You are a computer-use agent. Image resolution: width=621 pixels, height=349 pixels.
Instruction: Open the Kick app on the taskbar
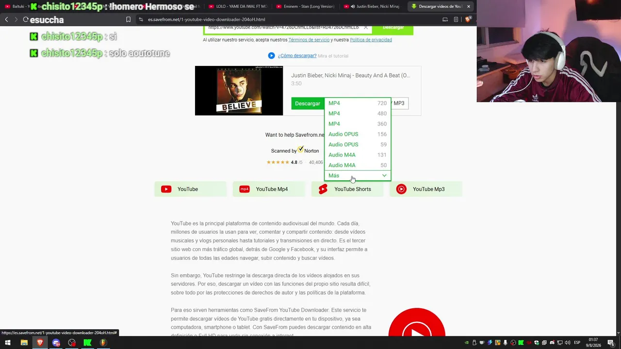click(87, 343)
